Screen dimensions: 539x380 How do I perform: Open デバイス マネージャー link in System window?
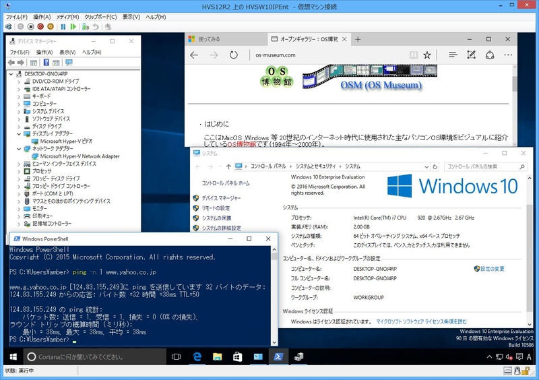click(221, 198)
